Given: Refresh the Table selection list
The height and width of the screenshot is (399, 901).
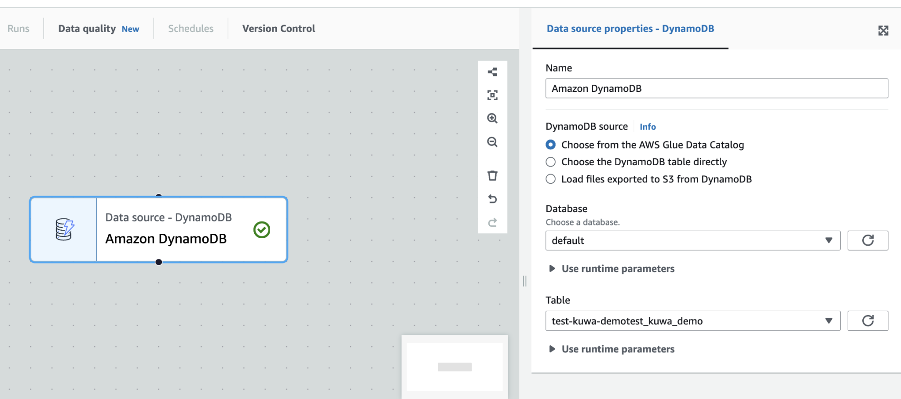Looking at the screenshot, I should pyautogui.click(x=867, y=321).
